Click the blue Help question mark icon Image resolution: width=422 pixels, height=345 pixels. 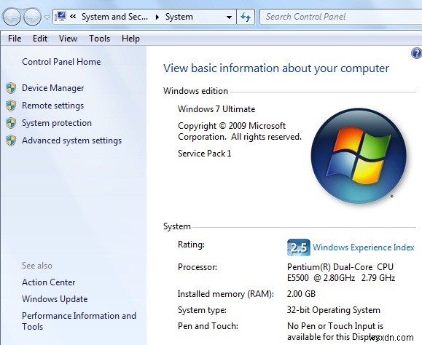[417, 53]
